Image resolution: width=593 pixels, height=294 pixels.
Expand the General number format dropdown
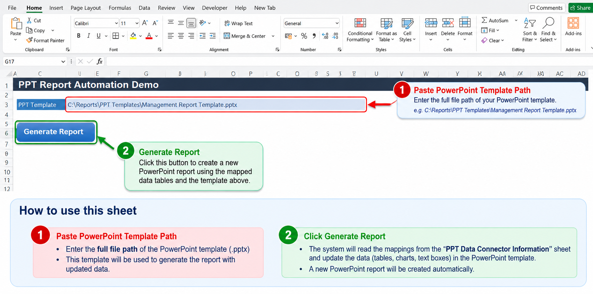[x=337, y=23]
